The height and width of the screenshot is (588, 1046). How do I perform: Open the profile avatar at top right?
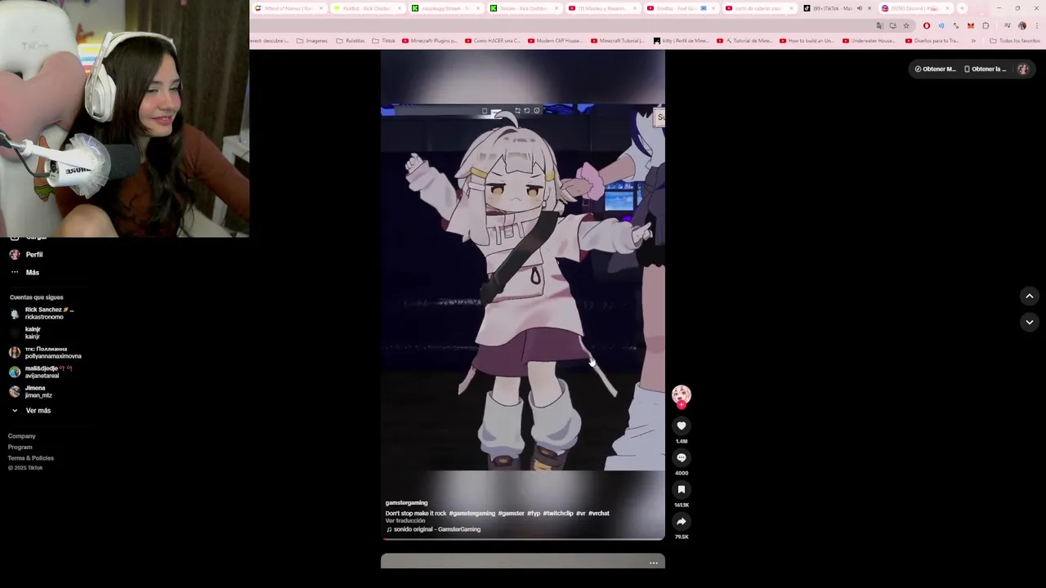click(1023, 69)
